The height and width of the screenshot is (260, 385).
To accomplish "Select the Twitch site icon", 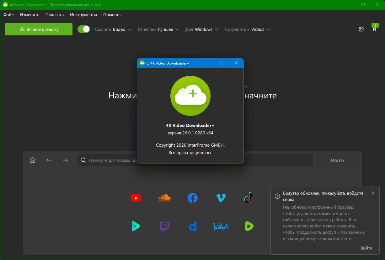I will [164, 226].
